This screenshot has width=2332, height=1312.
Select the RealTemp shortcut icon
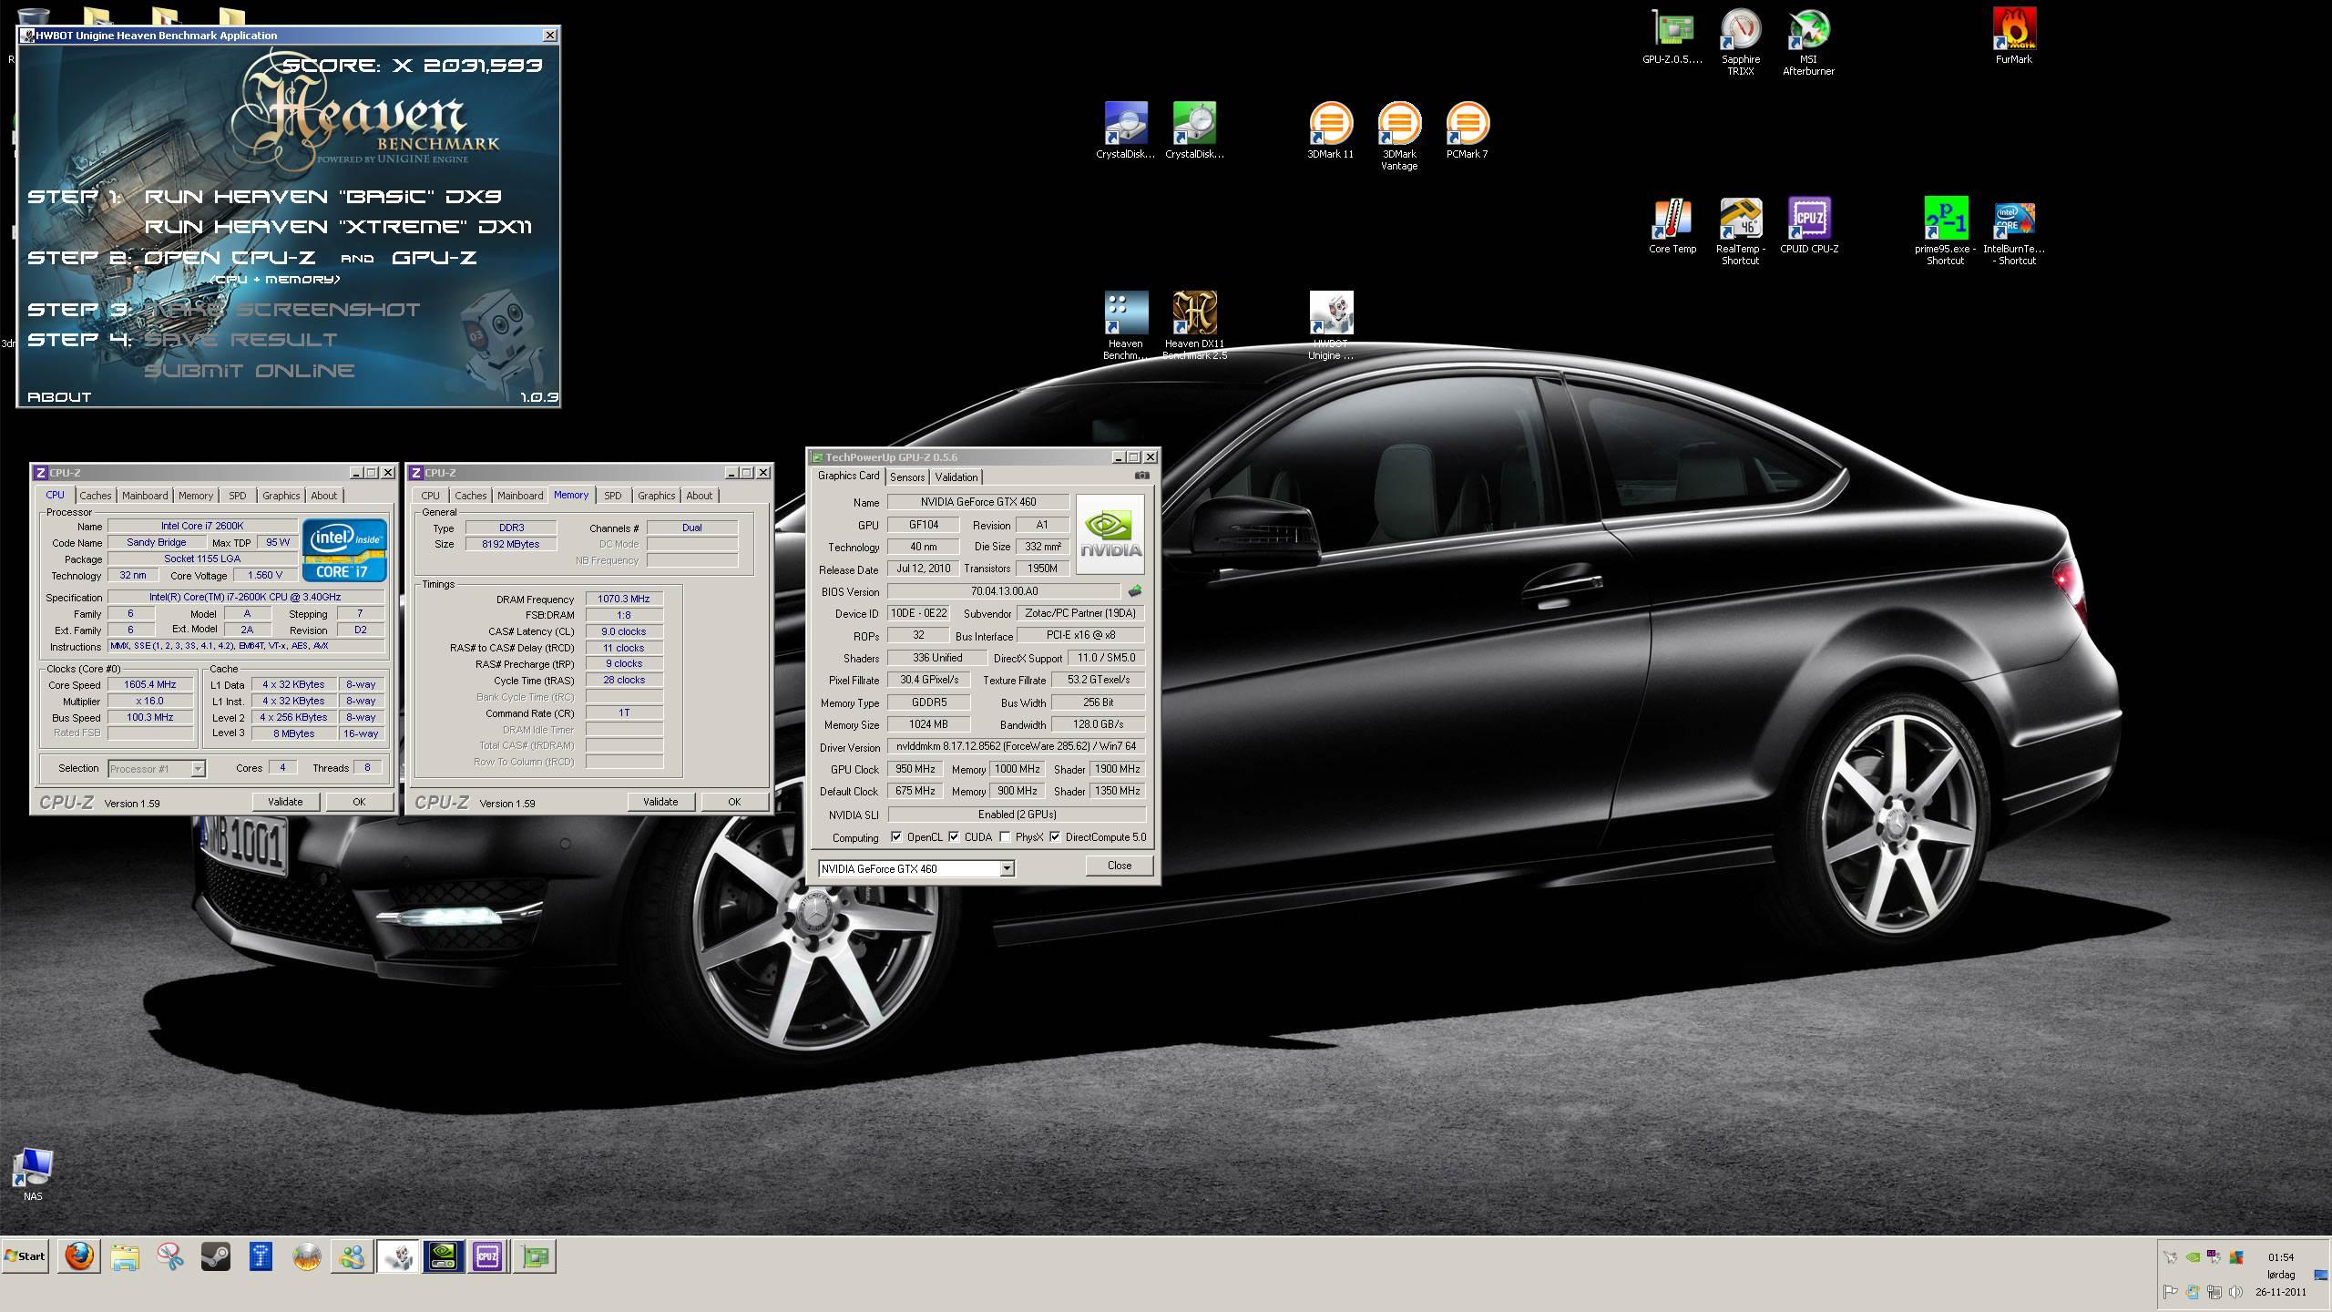tap(1740, 231)
